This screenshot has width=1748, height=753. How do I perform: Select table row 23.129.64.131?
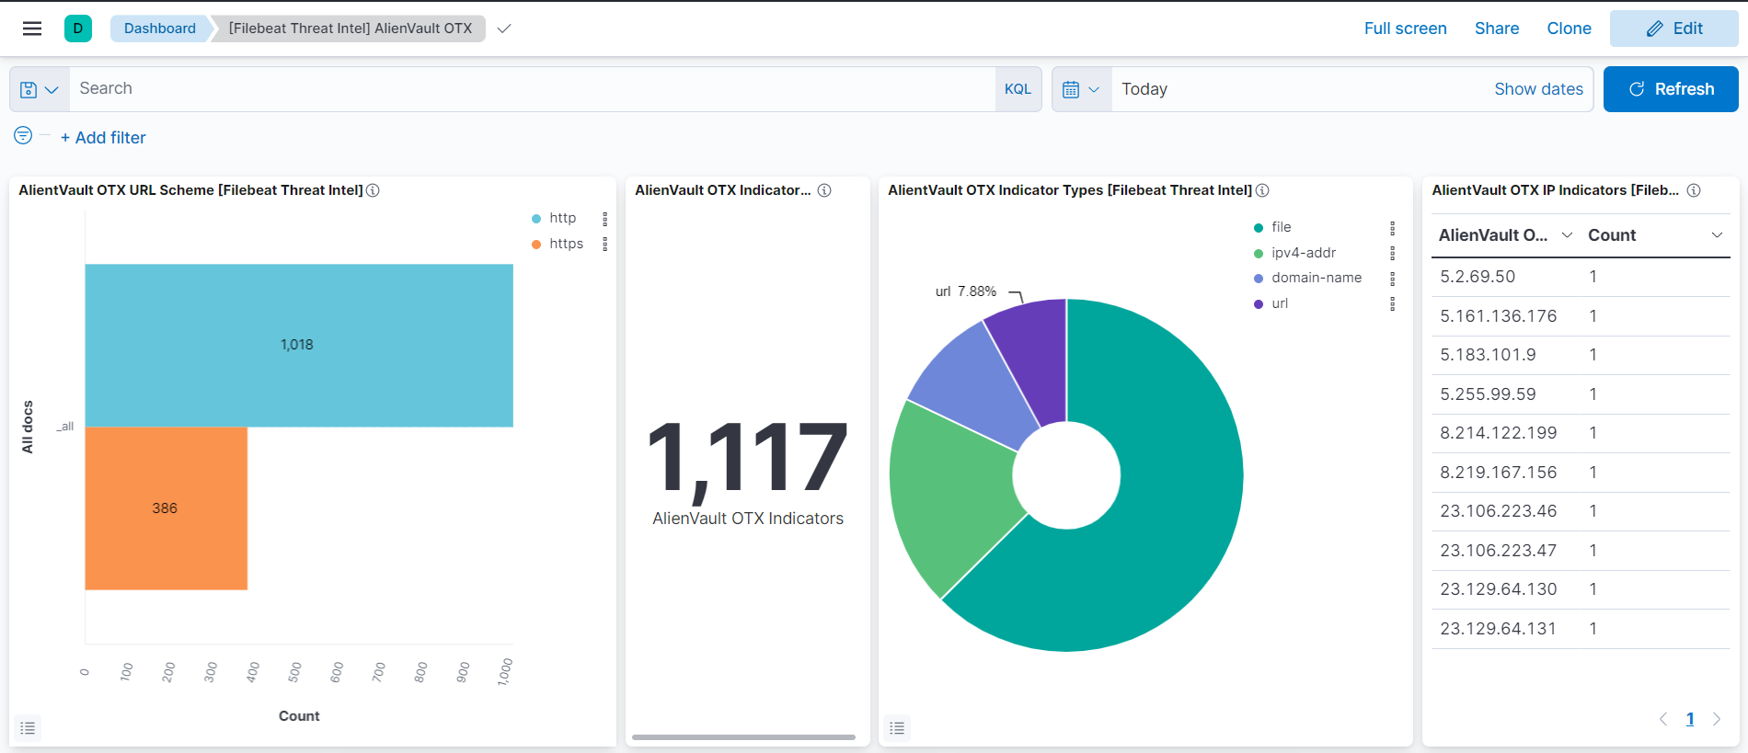[1581, 629]
